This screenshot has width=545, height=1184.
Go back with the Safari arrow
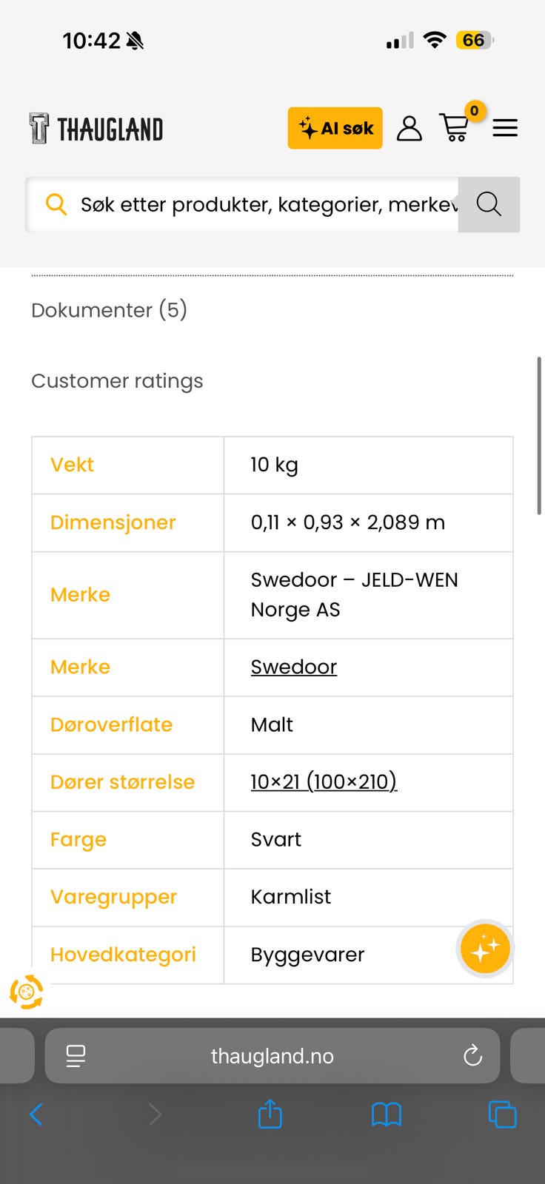click(x=36, y=1114)
